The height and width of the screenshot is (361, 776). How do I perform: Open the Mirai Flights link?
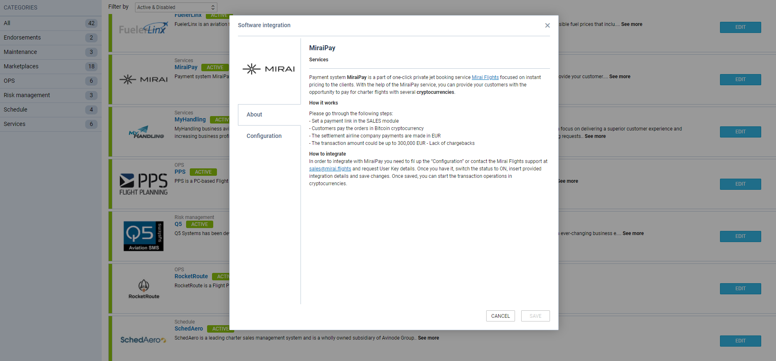pyautogui.click(x=485, y=77)
